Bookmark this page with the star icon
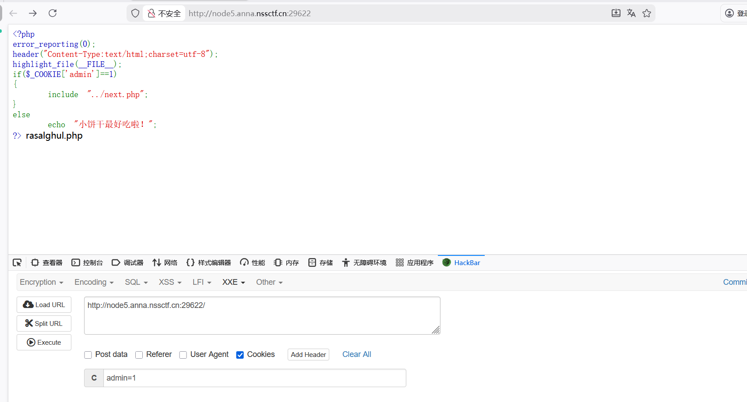Viewport: 747px width, 402px height. click(x=647, y=13)
